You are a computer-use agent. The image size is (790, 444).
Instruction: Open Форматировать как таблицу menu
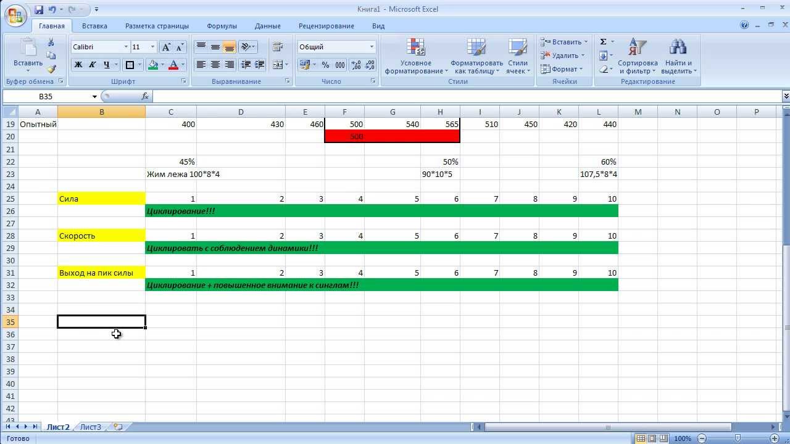476,57
